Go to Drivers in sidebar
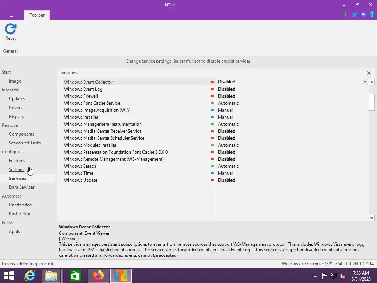 tap(15, 108)
